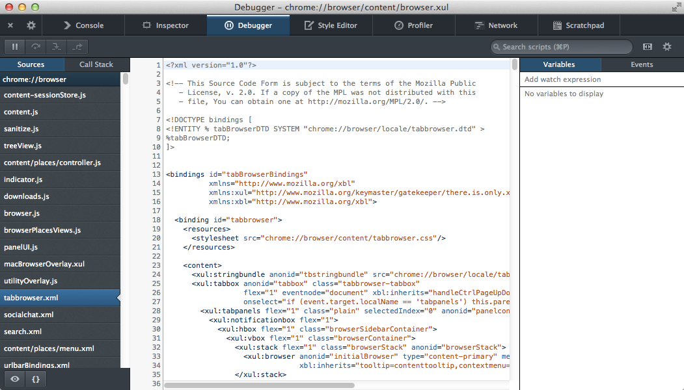The width and height of the screenshot is (684, 390).
Task: Toggle the debugger panes collapse icon
Action: (x=648, y=47)
